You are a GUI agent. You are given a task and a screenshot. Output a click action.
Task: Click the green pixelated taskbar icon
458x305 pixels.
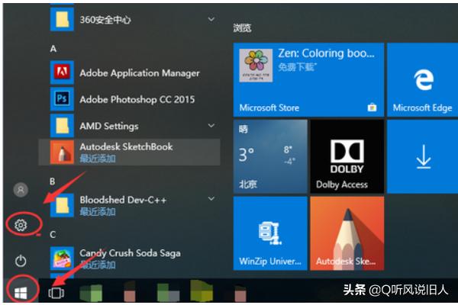[91, 293]
